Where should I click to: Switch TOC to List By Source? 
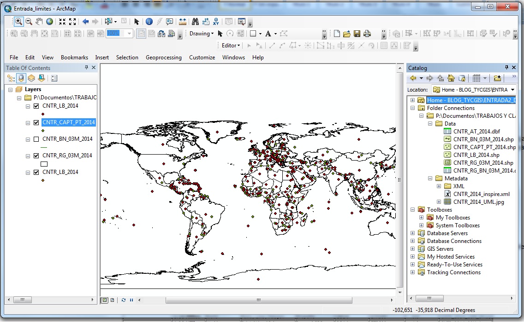point(21,78)
